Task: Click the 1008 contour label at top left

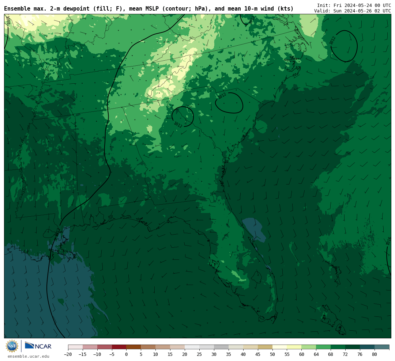Action: tap(8, 20)
